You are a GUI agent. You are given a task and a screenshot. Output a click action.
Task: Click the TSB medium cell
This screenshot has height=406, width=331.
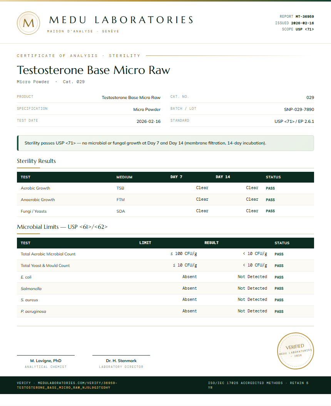pyautogui.click(x=120, y=188)
